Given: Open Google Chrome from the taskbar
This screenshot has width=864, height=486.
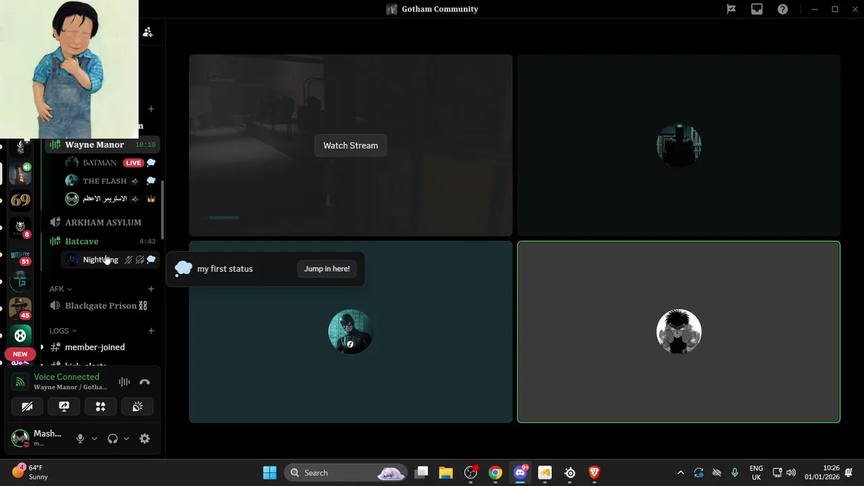Looking at the screenshot, I should click(495, 473).
